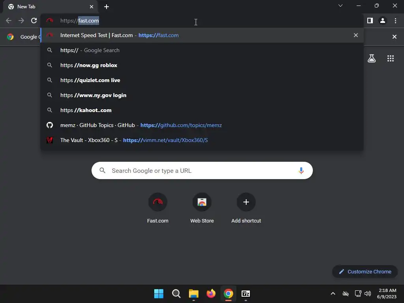The width and height of the screenshot is (404, 303).
Task: Open the Chrome profile avatar menu
Action: [383, 21]
